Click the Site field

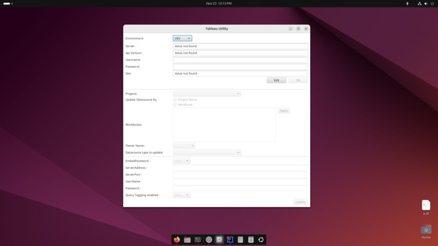coord(240,73)
